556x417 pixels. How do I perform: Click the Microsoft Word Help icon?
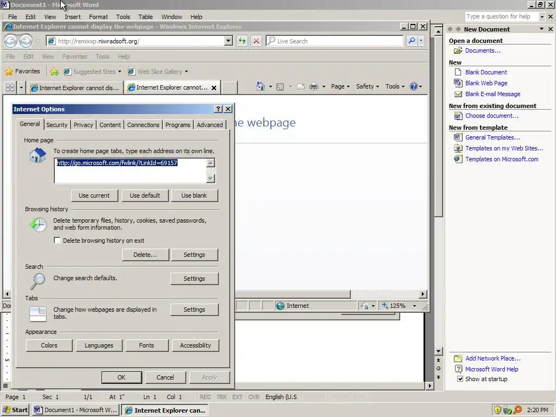(x=458, y=369)
